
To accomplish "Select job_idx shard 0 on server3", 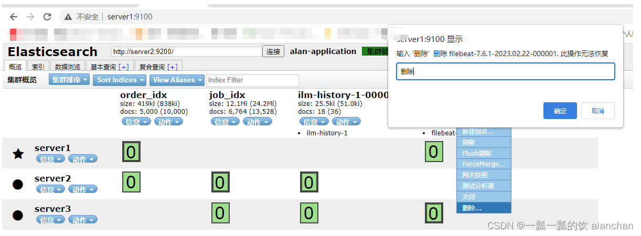I will click(220, 213).
